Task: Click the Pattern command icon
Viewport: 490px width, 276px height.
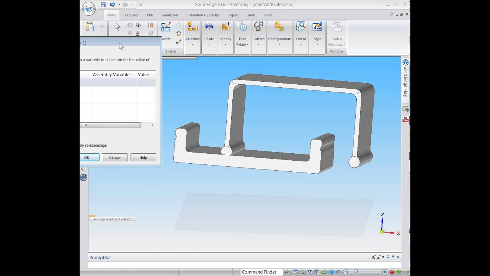Action: [259, 26]
